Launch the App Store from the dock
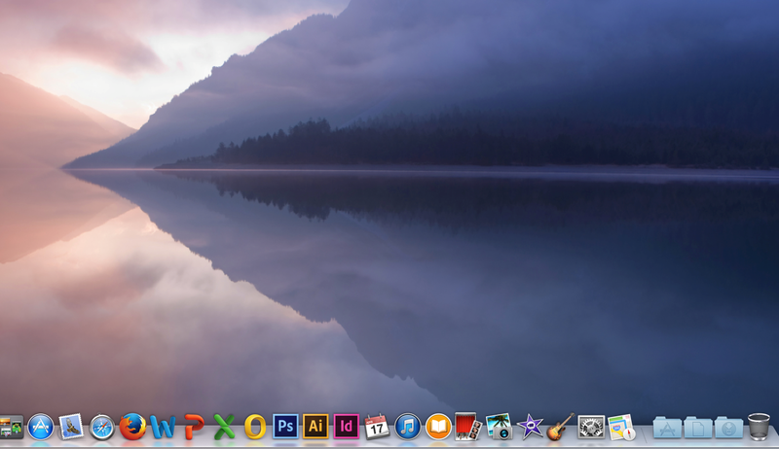 coord(41,427)
